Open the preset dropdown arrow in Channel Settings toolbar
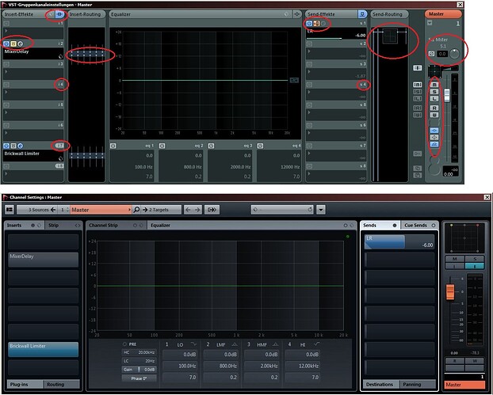 tap(321, 210)
